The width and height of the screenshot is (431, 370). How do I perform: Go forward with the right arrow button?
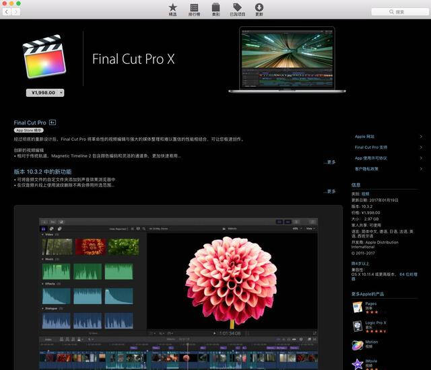coord(15,12)
